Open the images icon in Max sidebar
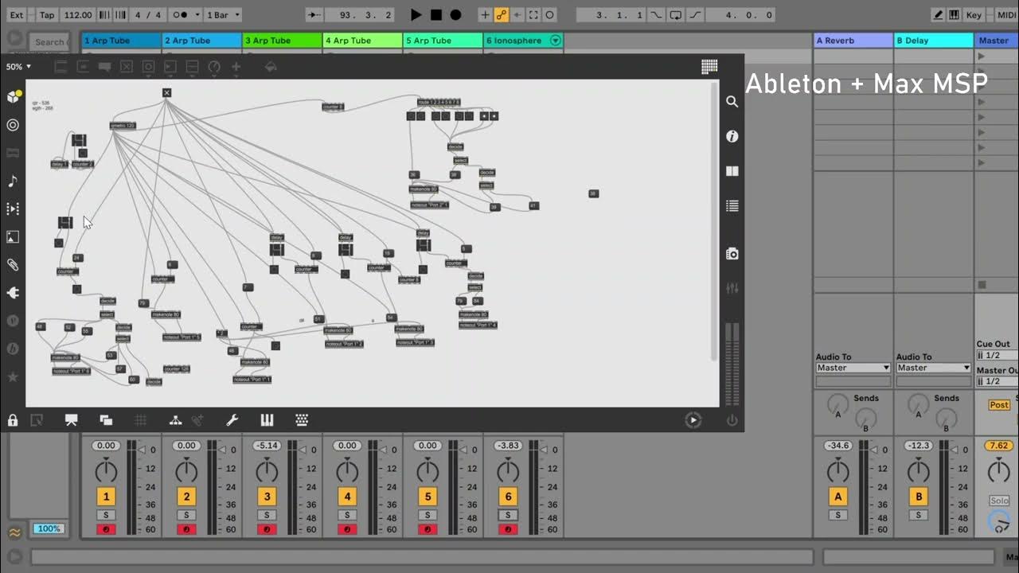The width and height of the screenshot is (1019, 573). pos(13,236)
